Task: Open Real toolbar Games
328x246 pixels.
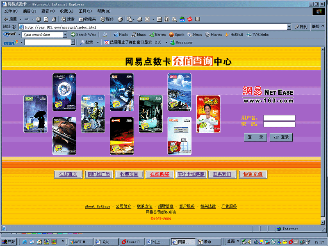Action: click(157, 34)
